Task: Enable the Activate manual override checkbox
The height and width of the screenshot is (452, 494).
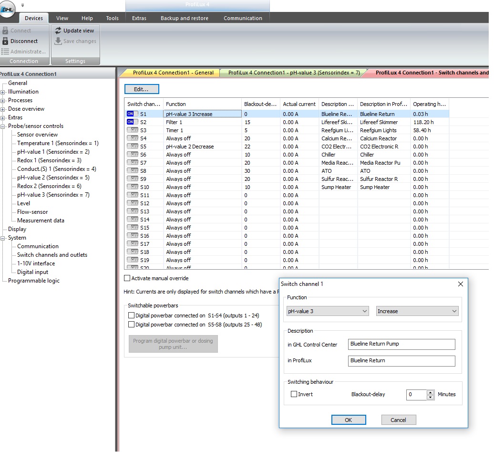Action: (127, 278)
